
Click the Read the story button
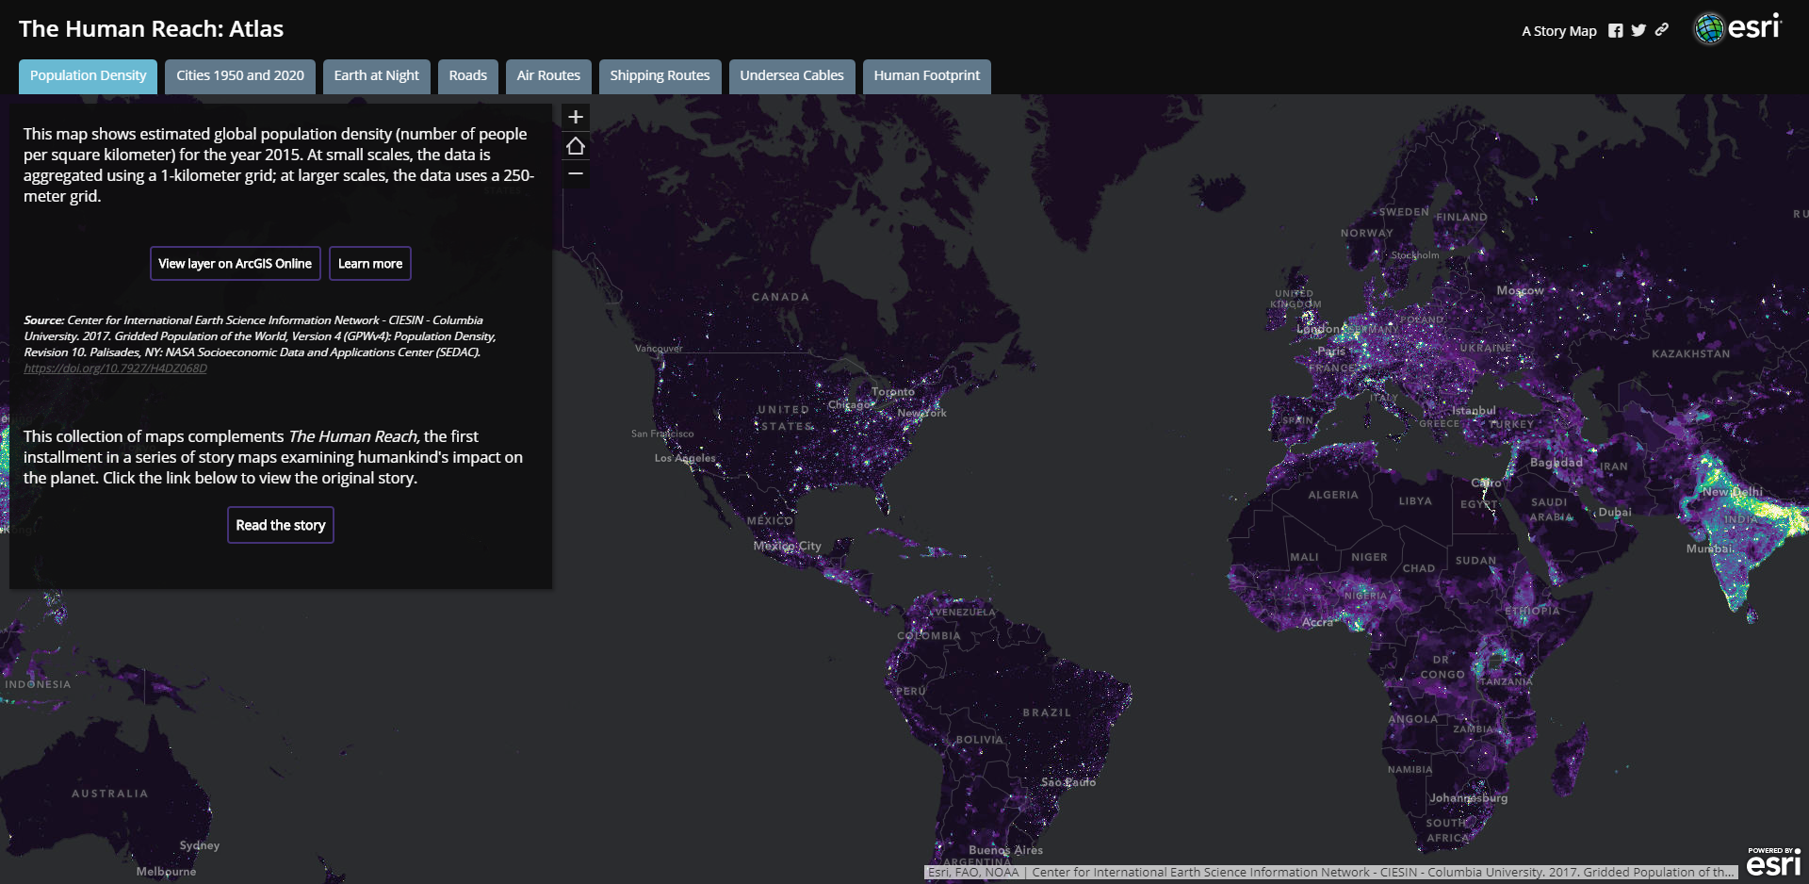coord(281,525)
